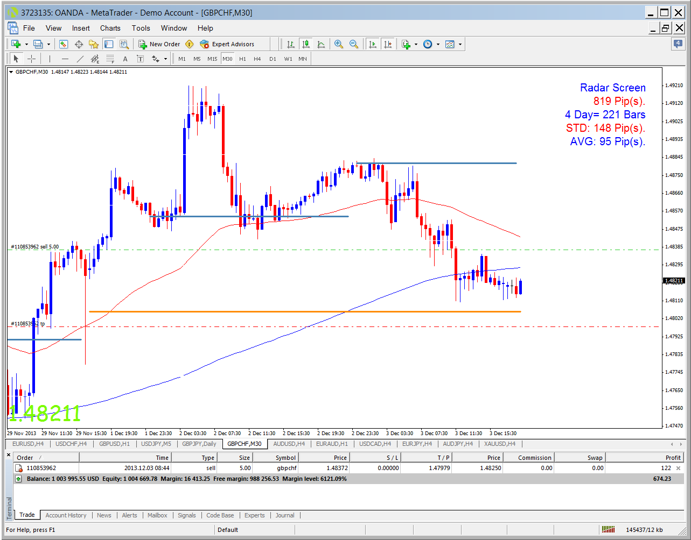Viewport: 691px width, 540px height.
Task: Open the Indicators list icon
Action: click(406, 44)
